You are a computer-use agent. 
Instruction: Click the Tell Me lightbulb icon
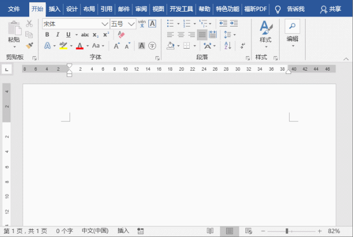(277, 9)
